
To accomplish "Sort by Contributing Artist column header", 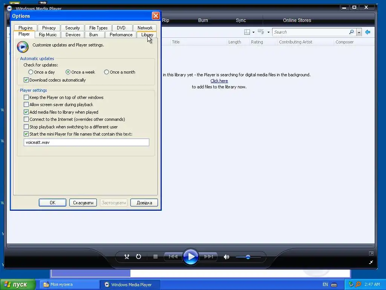I will (305, 42).
